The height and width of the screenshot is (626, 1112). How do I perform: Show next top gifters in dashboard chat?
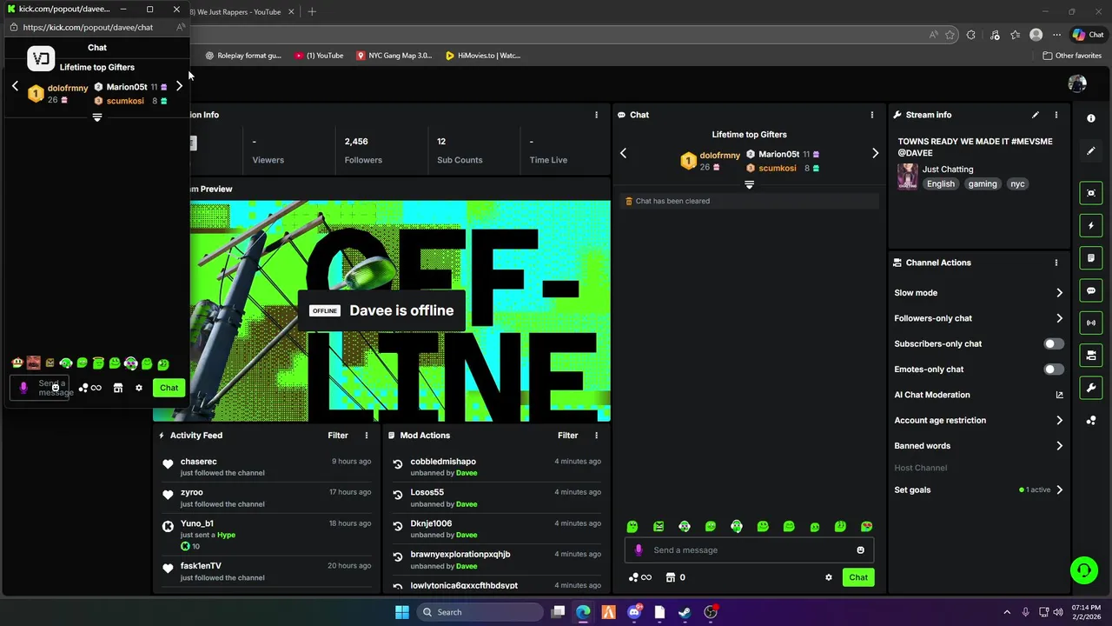tap(875, 153)
